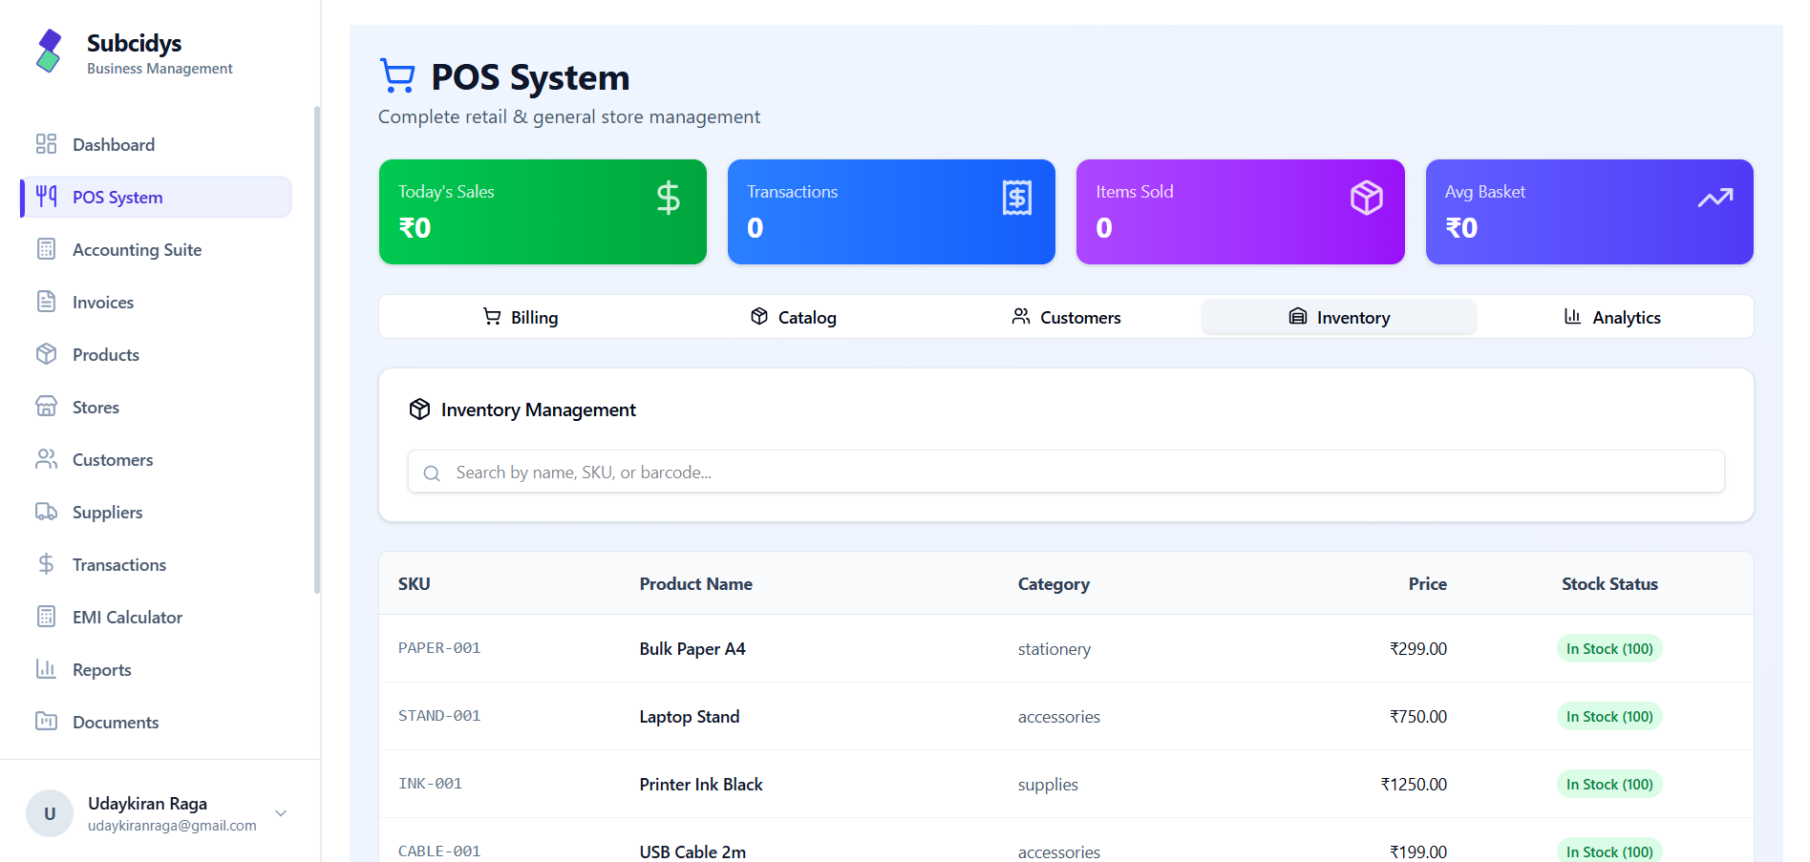Click the Subcidys logo icon
The height and width of the screenshot is (862, 1810).
pyautogui.click(x=49, y=52)
